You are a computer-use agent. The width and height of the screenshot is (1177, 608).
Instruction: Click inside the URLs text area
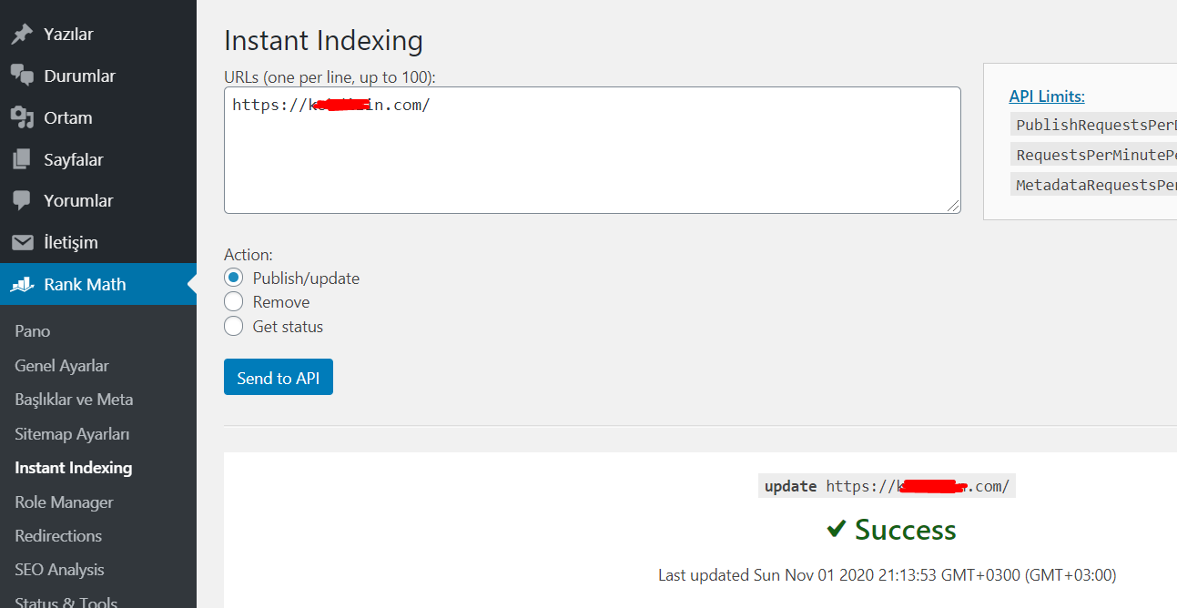[593, 150]
